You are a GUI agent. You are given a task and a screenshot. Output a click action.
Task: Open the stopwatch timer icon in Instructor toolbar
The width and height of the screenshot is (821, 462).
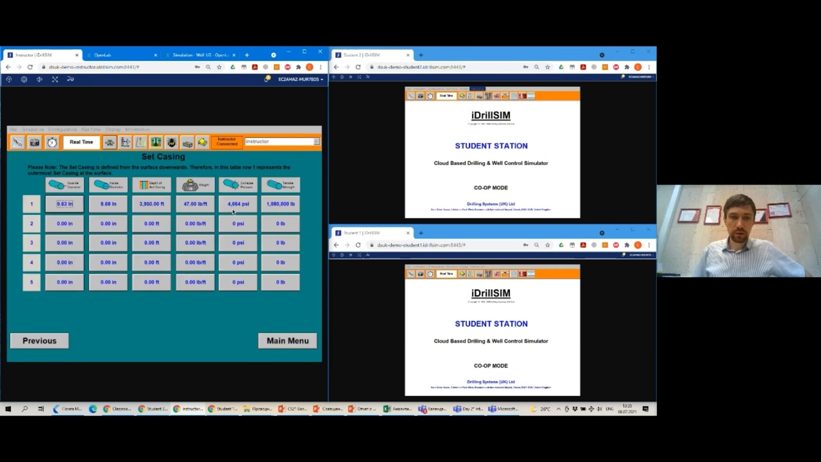click(52, 142)
